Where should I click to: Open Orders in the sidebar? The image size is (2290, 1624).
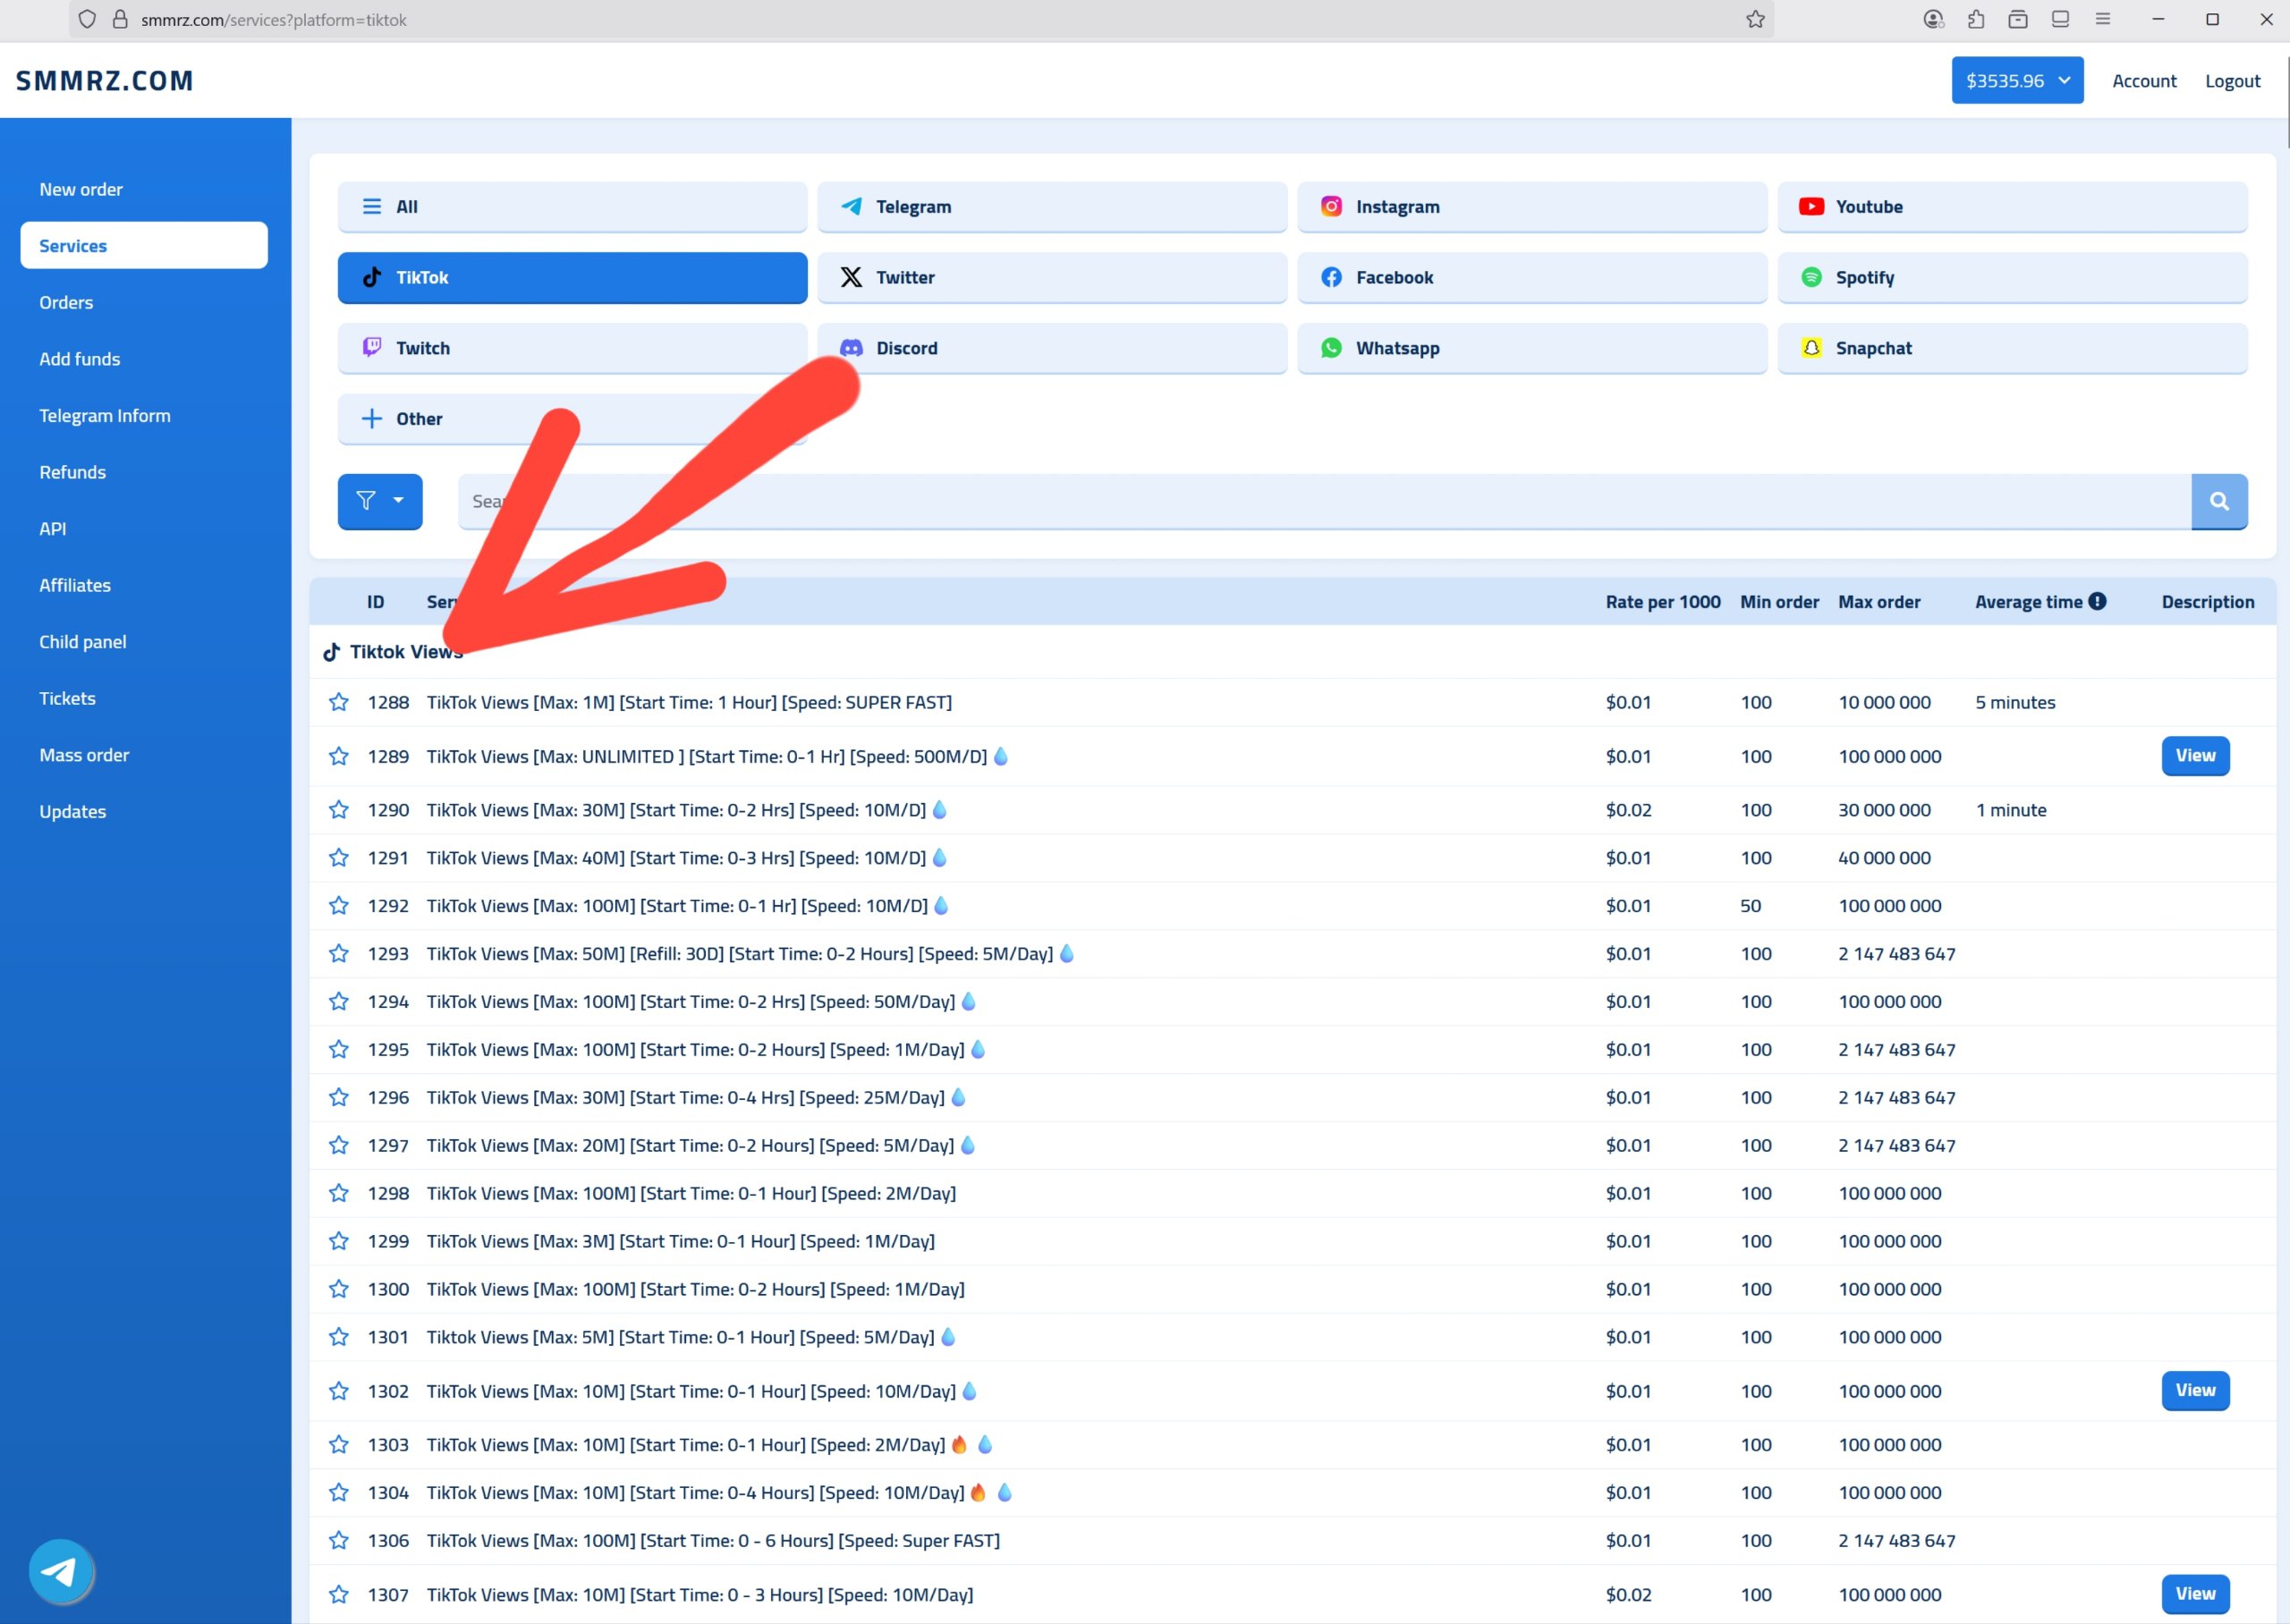[x=66, y=302]
